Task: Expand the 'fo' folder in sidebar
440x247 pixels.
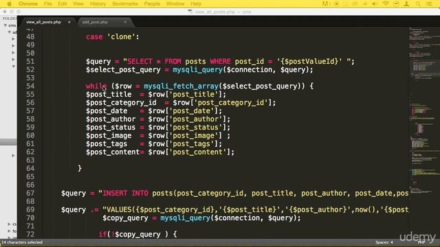Action: pos(9,231)
